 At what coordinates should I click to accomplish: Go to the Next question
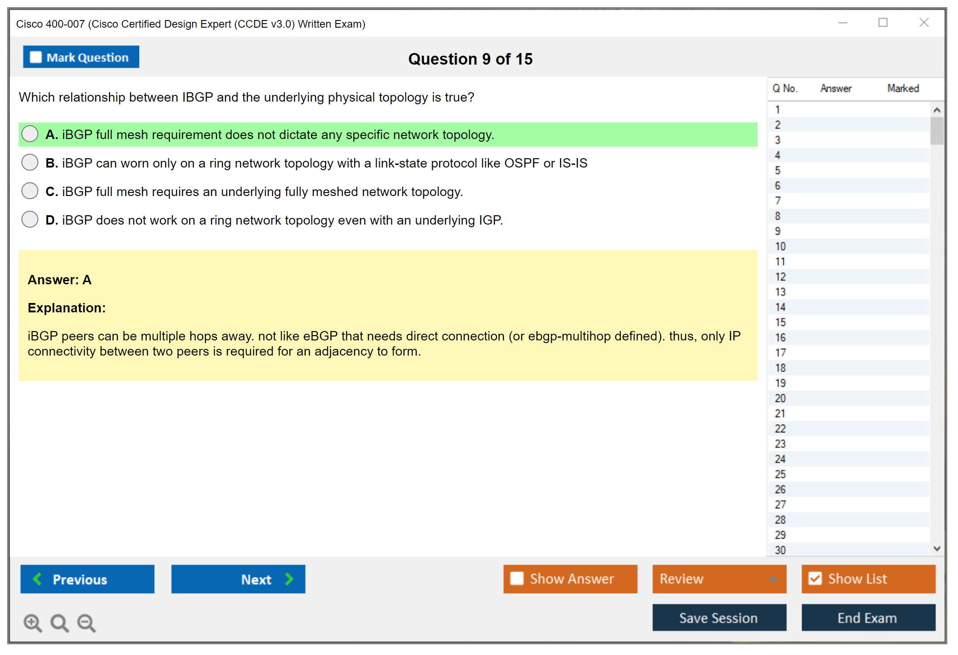coord(238,579)
